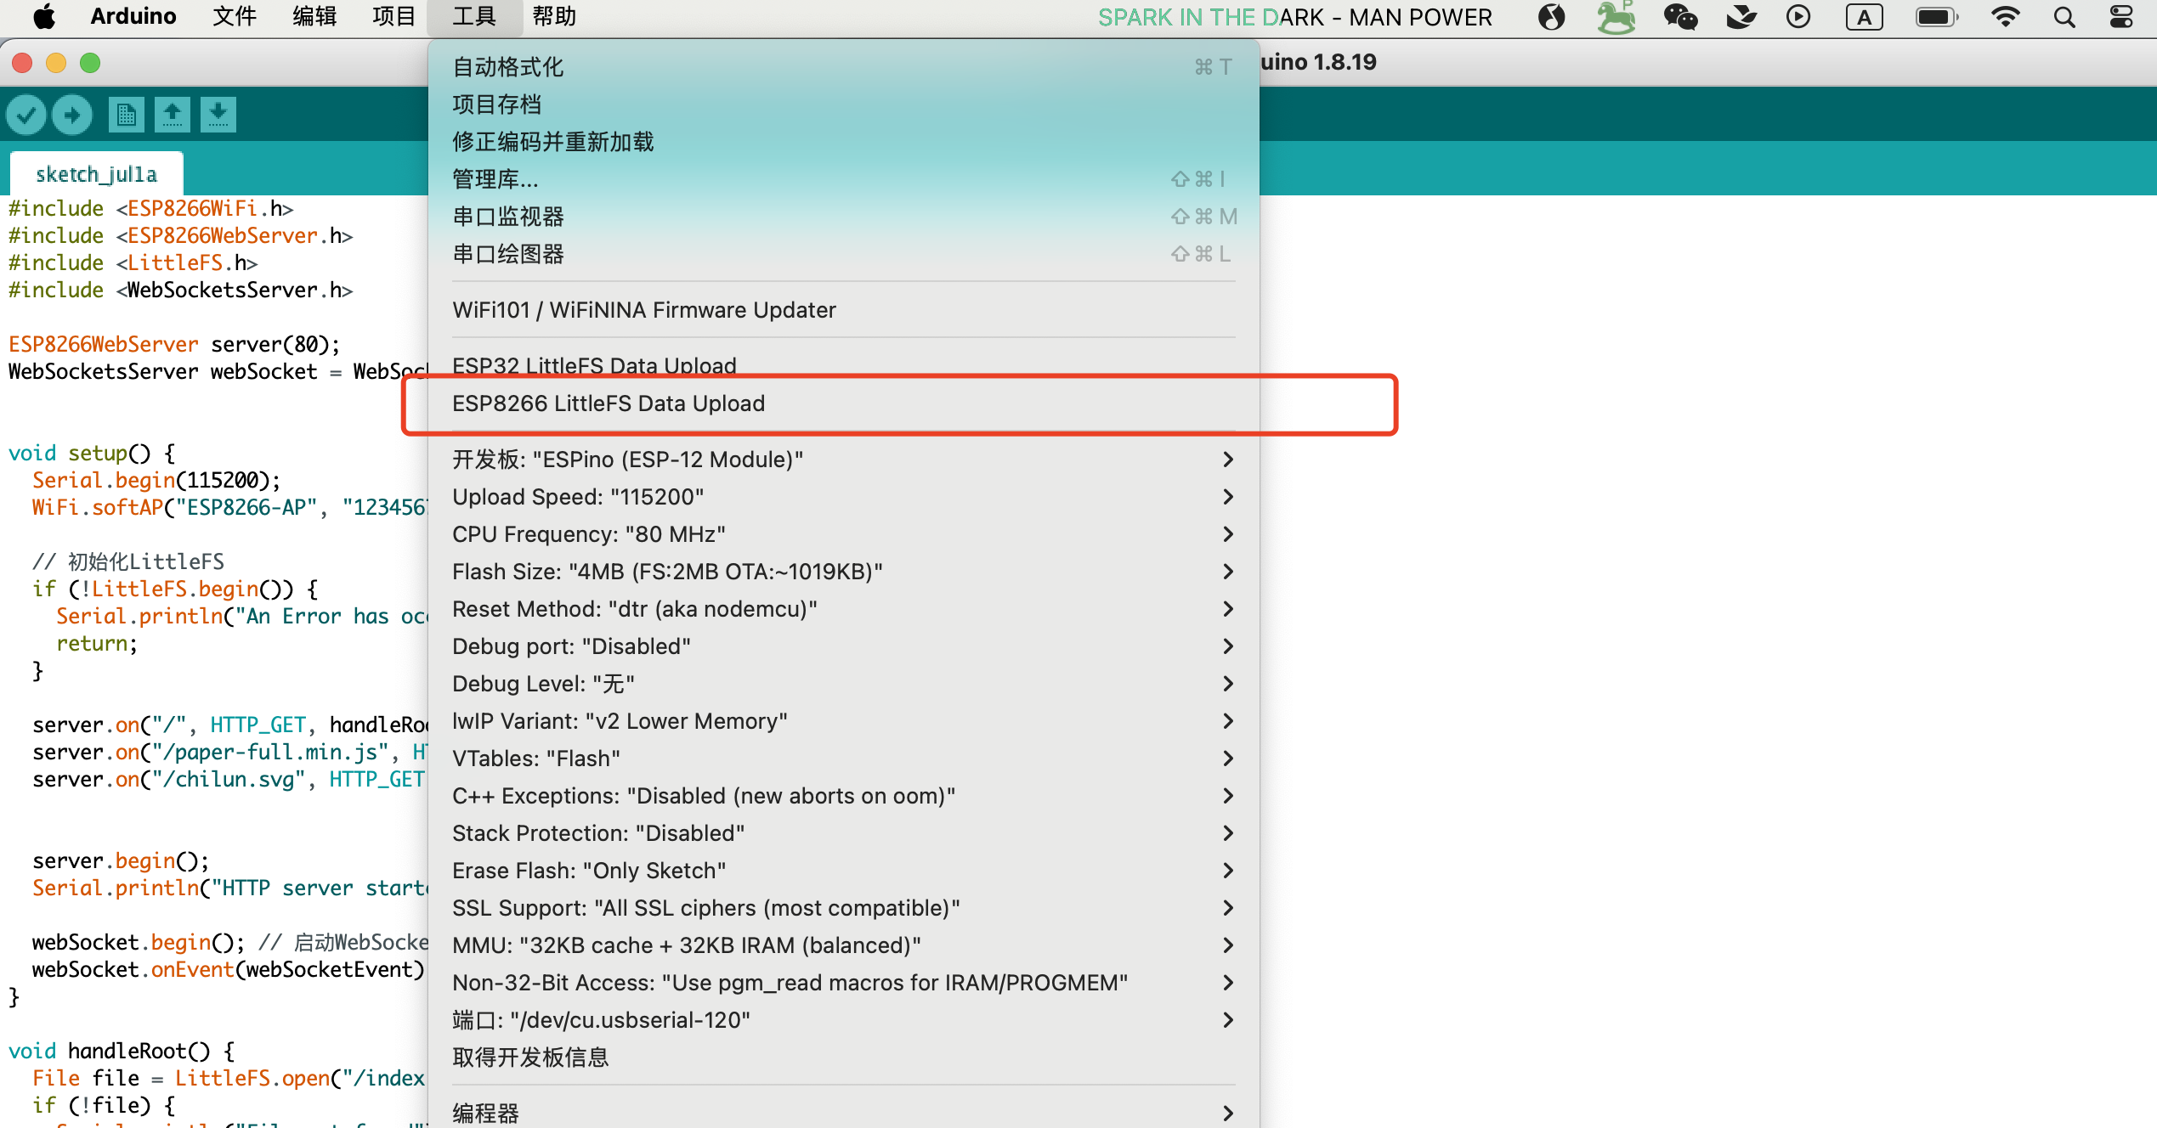Image resolution: width=2157 pixels, height=1128 pixels.
Task: Click the #include <LittleFS.h> code line
Action: [133, 262]
